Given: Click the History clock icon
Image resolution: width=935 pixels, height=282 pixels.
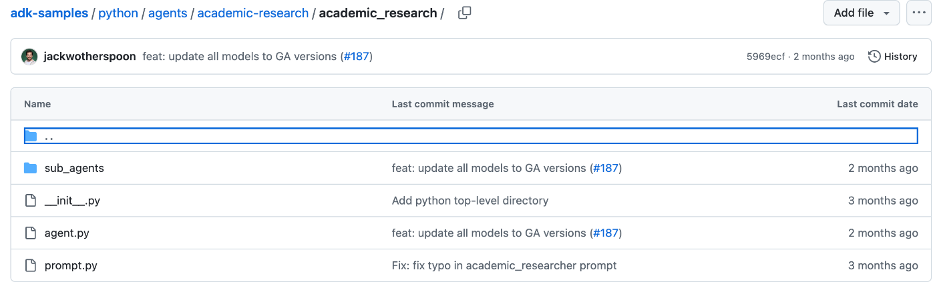Looking at the screenshot, I should [x=874, y=57].
